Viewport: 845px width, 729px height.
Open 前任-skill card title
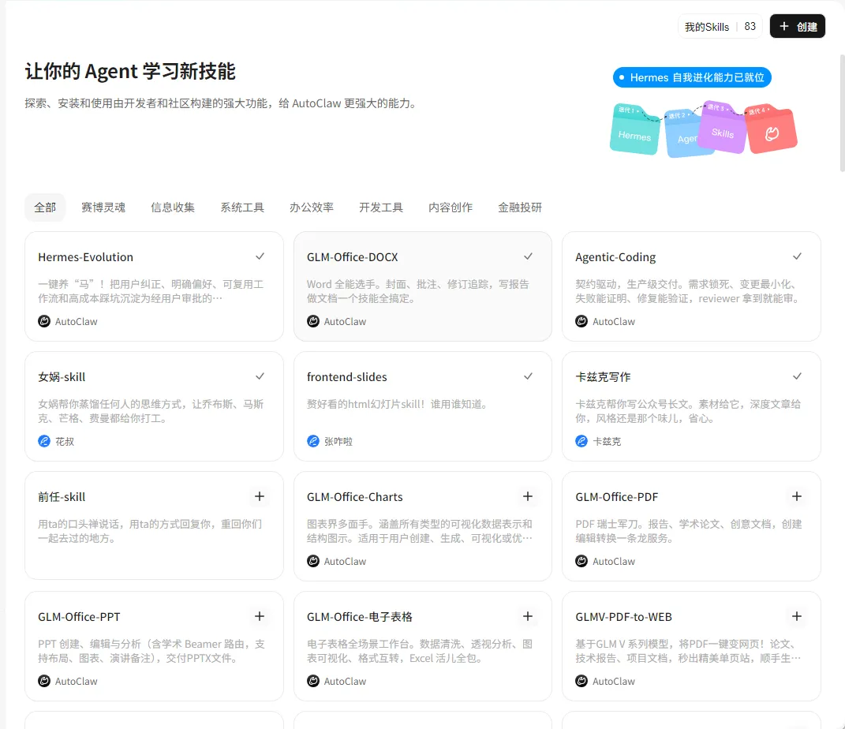click(x=62, y=497)
